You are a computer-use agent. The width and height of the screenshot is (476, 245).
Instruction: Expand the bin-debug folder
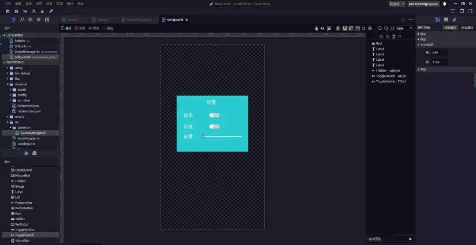point(22,73)
